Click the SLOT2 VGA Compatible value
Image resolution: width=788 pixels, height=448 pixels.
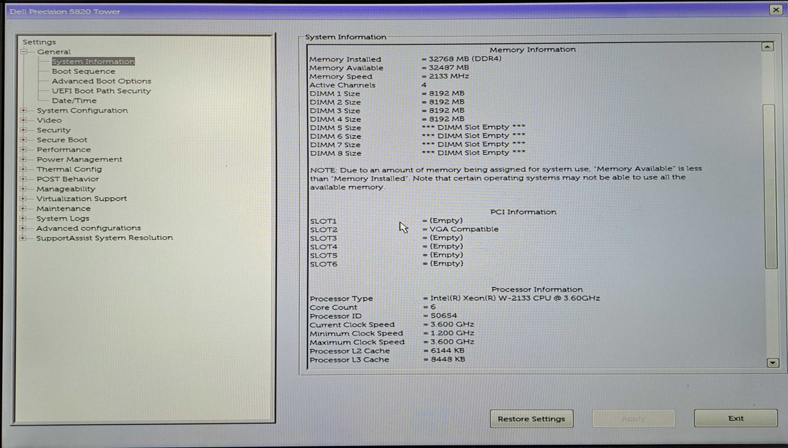pos(460,229)
